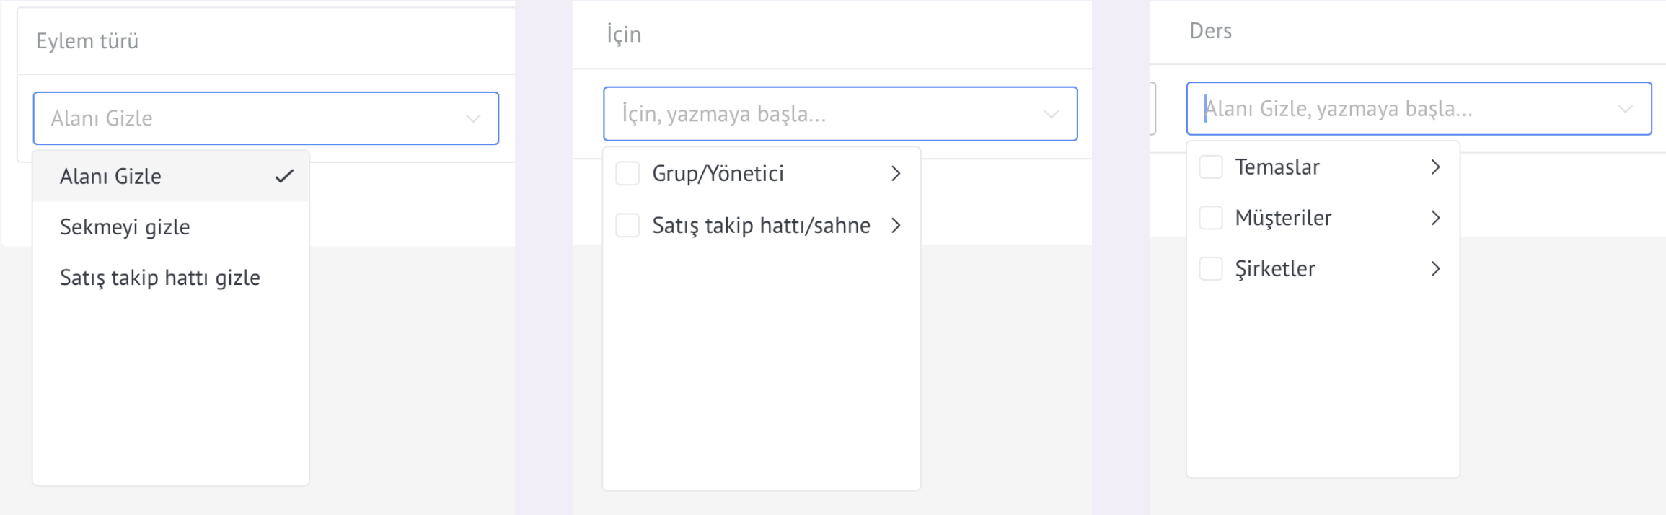This screenshot has height=515, width=1666.
Task: Toggle the Satış takip hattı/sahne checkbox
Action: click(x=627, y=226)
